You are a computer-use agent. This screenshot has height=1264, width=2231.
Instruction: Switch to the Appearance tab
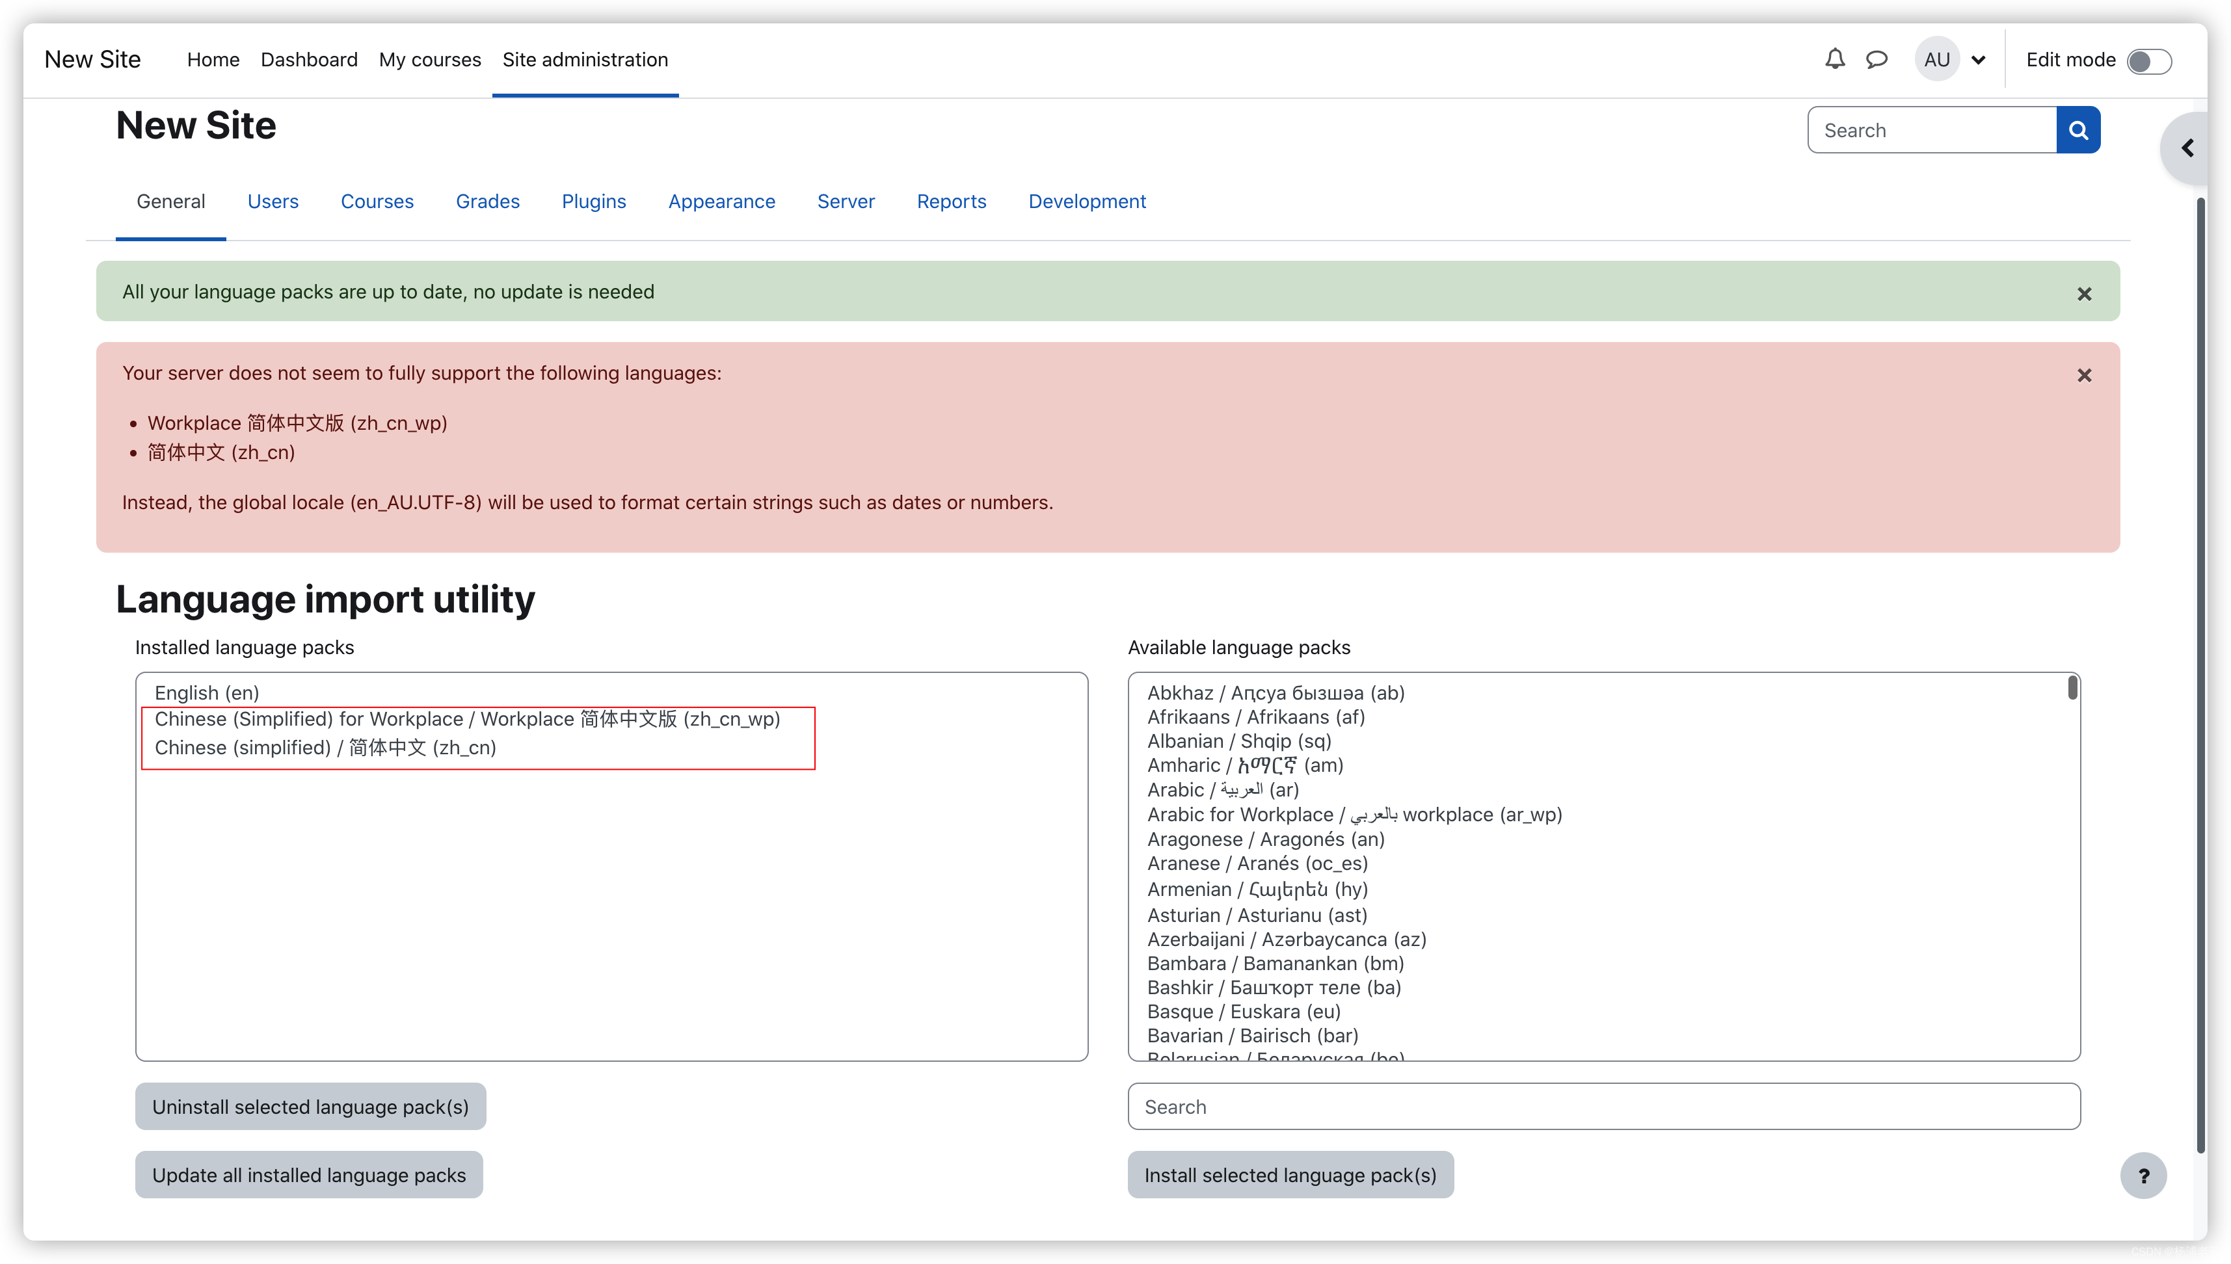click(721, 202)
